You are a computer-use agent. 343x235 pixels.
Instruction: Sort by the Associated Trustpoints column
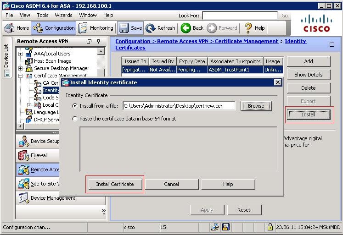click(236, 61)
